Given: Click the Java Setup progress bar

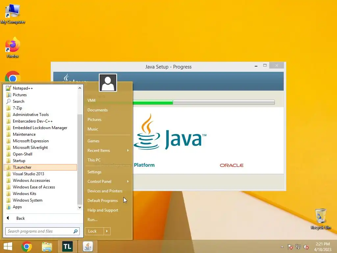Looking at the screenshot, I should click(x=204, y=102).
